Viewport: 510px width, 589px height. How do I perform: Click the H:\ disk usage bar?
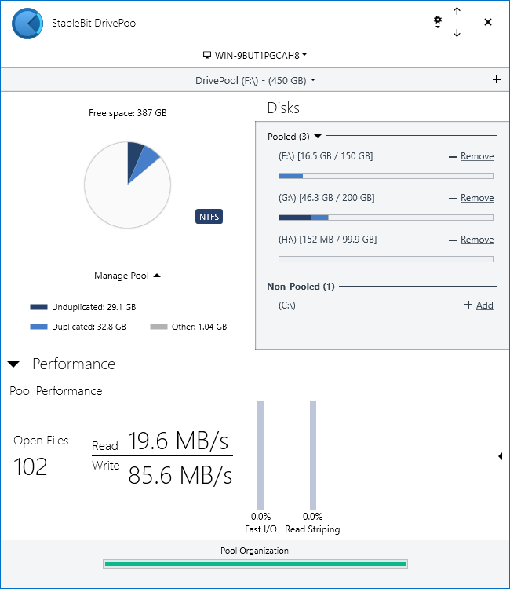pos(386,259)
